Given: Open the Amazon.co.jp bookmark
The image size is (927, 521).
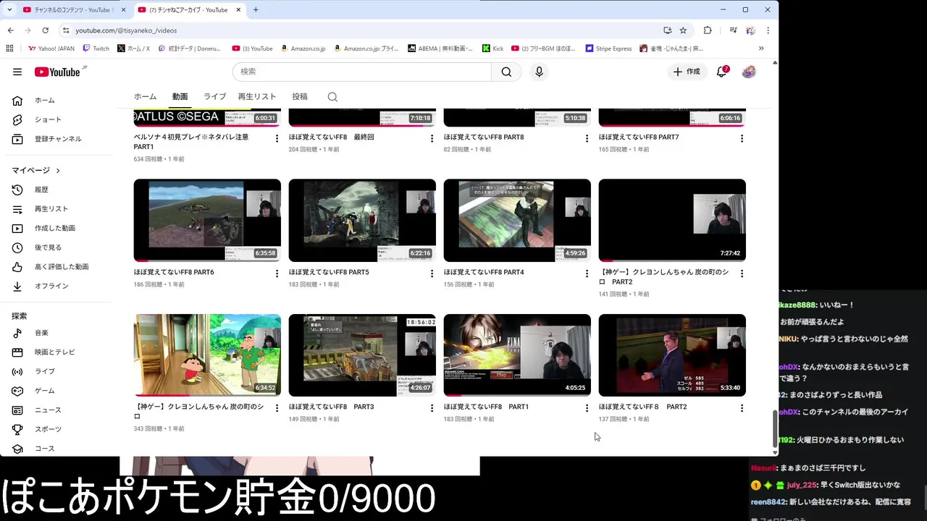Looking at the screenshot, I should click(x=303, y=48).
